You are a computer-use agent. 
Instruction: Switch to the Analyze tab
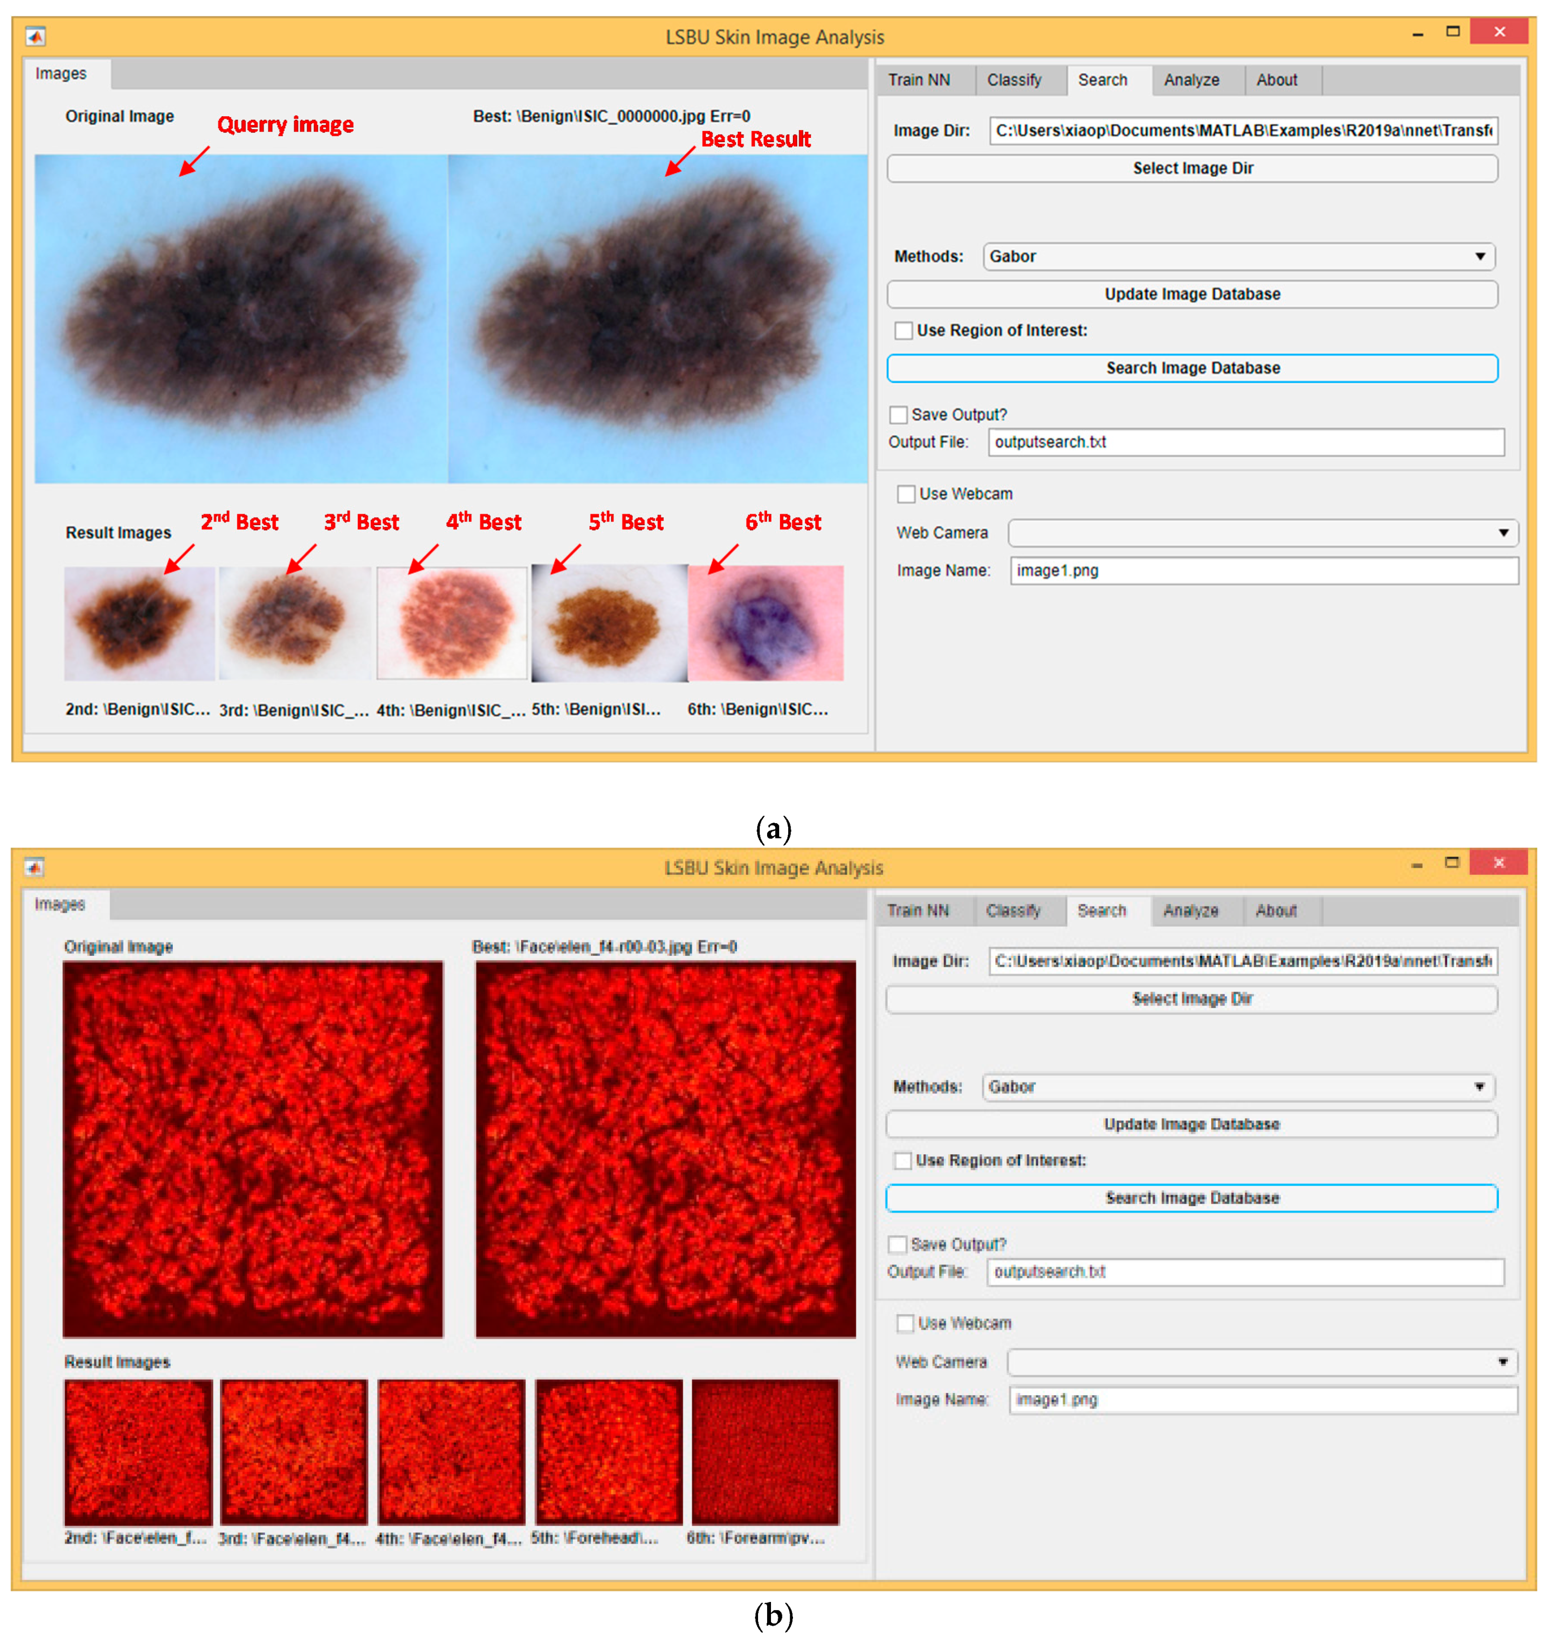[1191, 80]
